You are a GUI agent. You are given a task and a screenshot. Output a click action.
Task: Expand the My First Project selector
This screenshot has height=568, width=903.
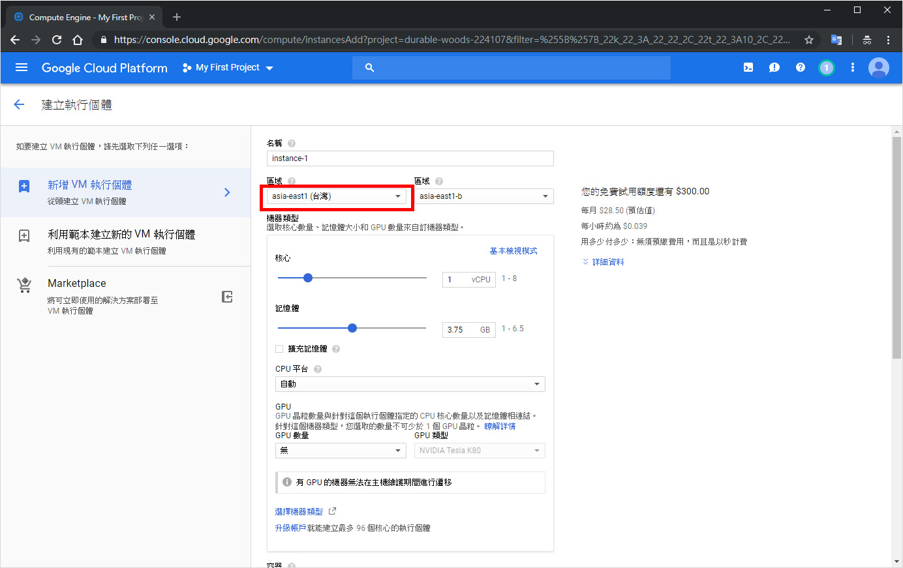(228, 68)
